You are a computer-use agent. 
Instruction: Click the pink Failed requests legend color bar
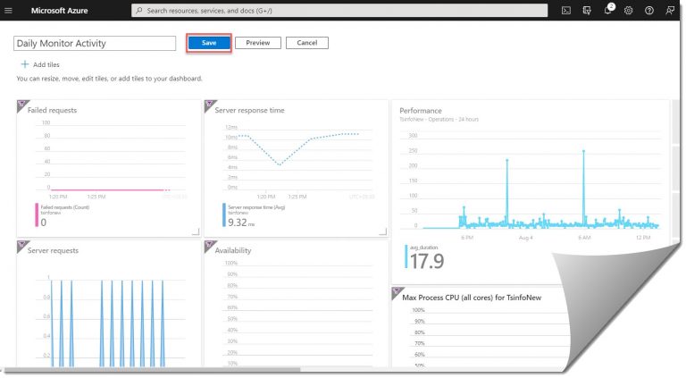[x=37, y=214]
